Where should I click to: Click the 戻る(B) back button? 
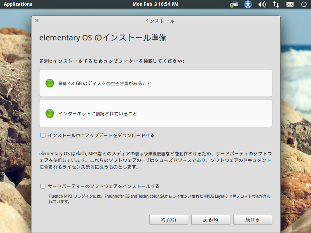[x=211, y=220]
